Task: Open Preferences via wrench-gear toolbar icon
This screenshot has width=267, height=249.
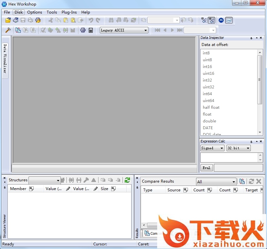Action: click(38, 20)
